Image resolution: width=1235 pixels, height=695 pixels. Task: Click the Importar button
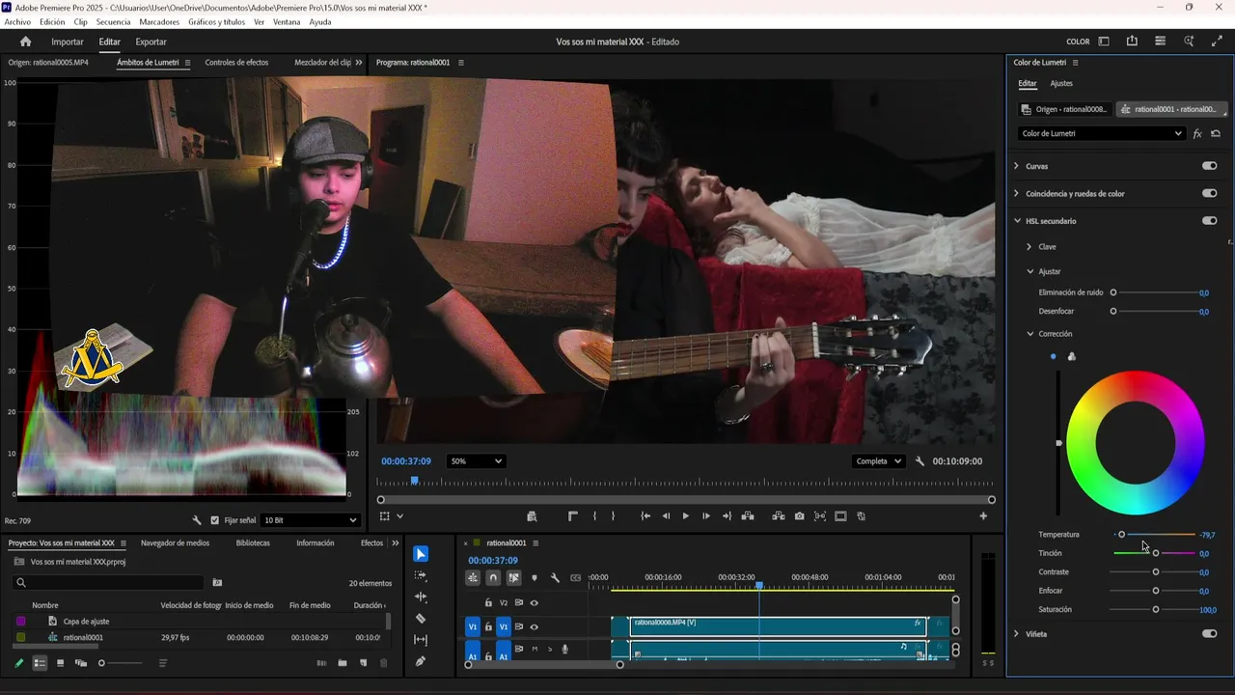[68, 42]
